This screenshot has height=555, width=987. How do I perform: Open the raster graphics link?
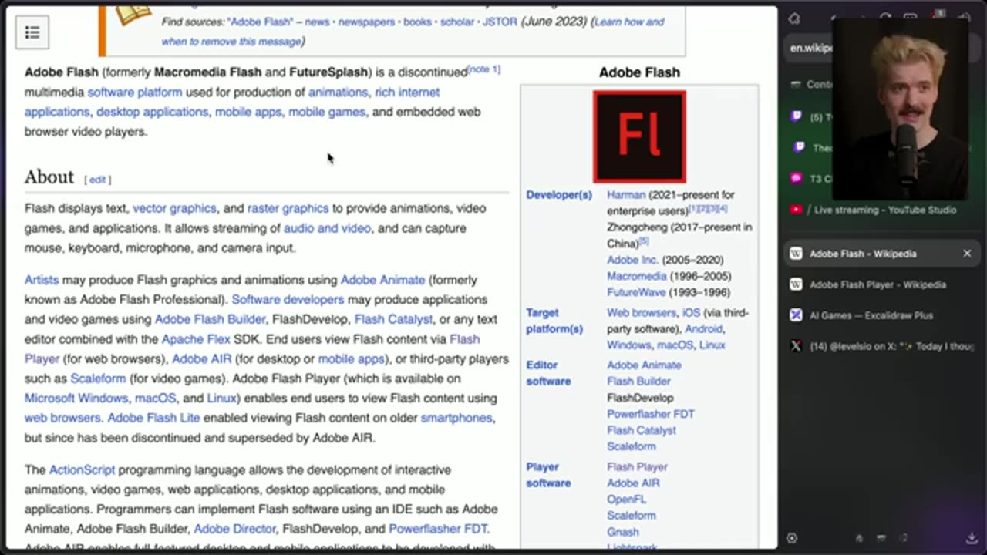(x=288, y=208)
